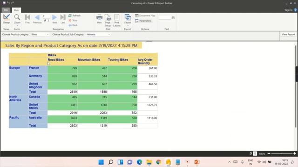The image size is (298, 167).
Task: Click the View Report button
Action: click(288, 34)
